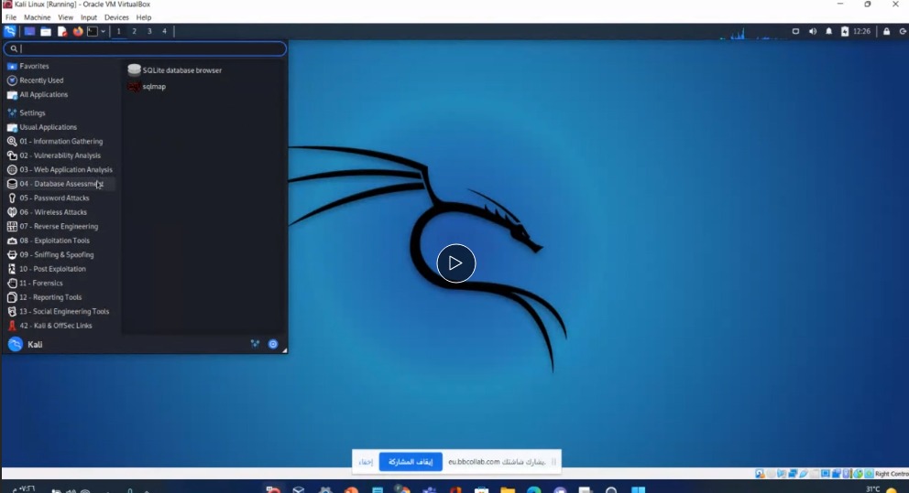Select 04 - Database Assessment category

coord(60,184)
